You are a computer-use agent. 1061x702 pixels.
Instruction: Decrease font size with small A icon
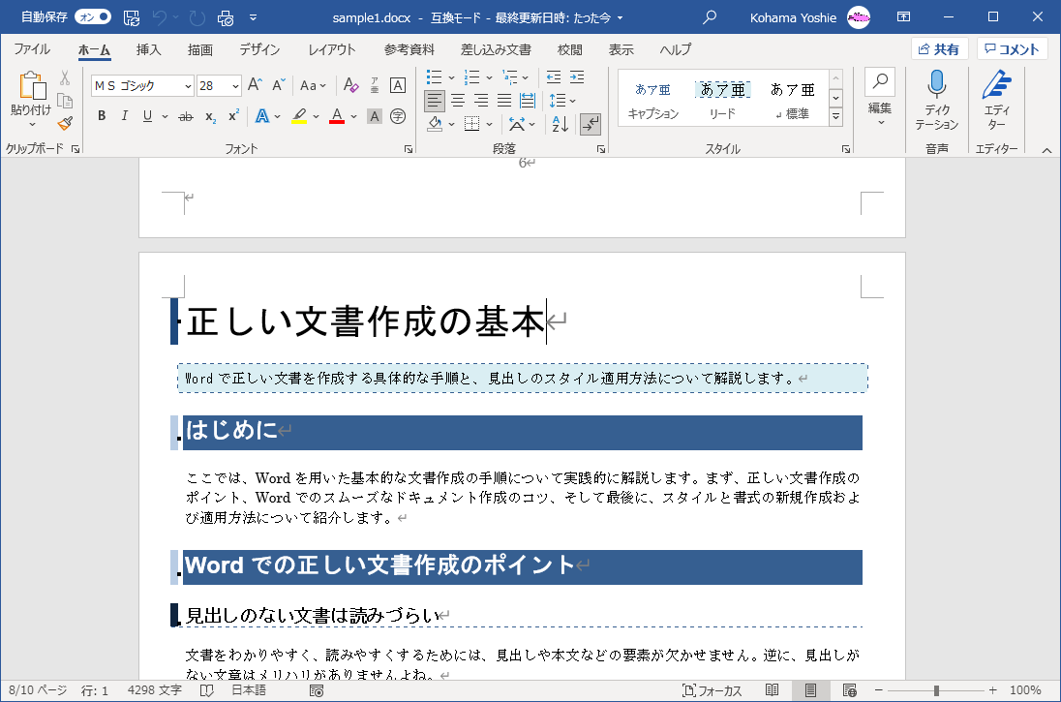pyautogui.click(x=279, y=85)
